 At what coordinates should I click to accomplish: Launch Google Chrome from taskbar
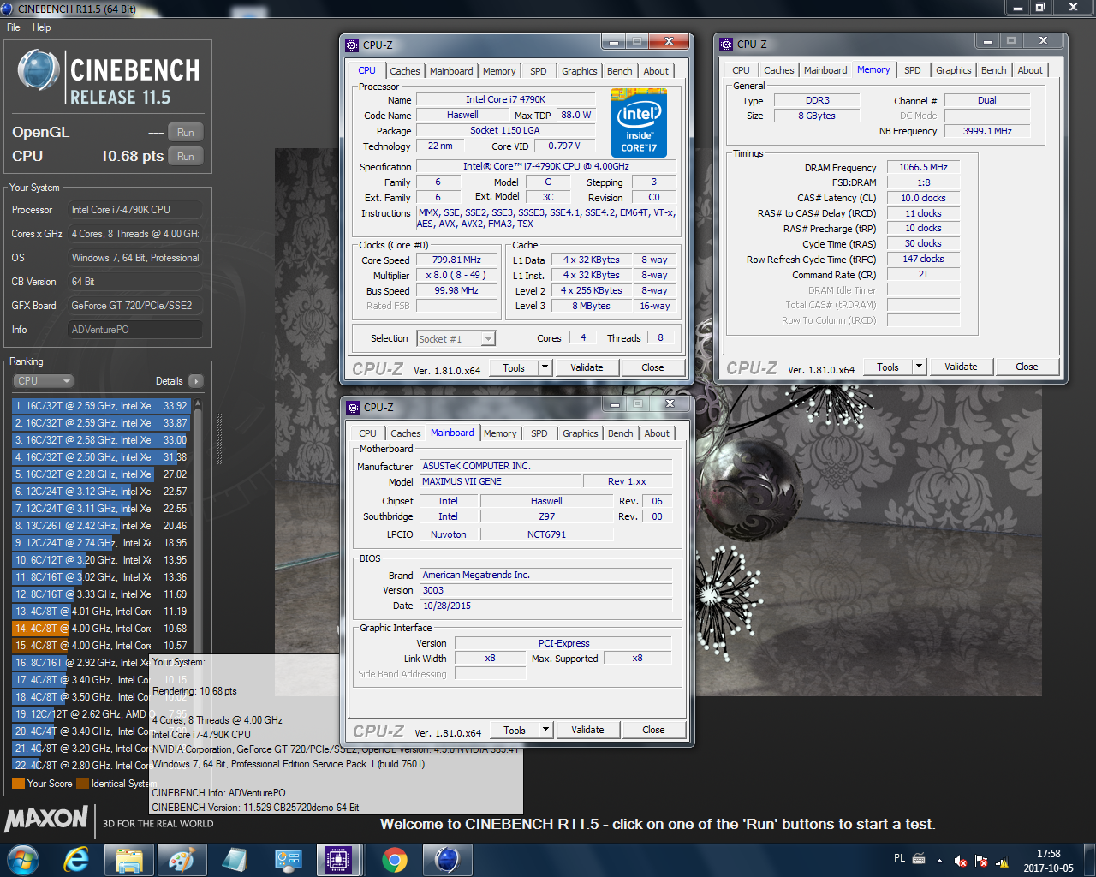tap(394, 859)
